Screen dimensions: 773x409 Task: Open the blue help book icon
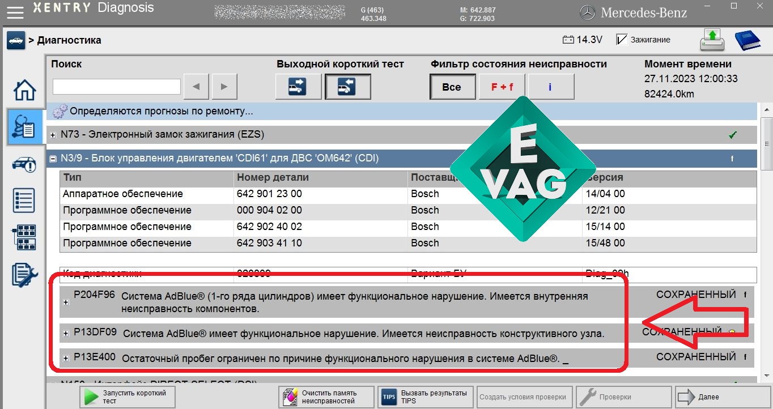748,40
